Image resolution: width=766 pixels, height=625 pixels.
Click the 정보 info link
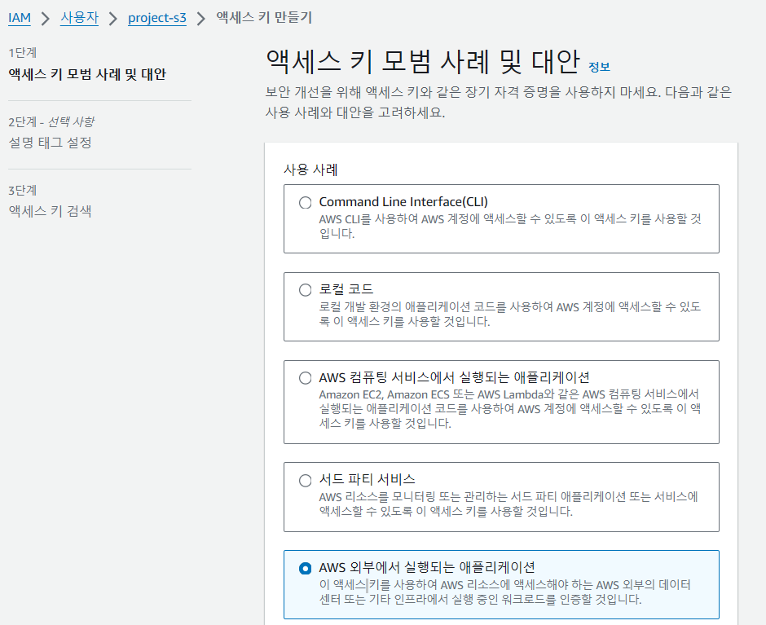tap(600, 67)
